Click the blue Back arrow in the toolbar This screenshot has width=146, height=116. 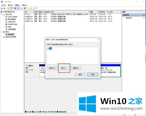coord(2,8)
